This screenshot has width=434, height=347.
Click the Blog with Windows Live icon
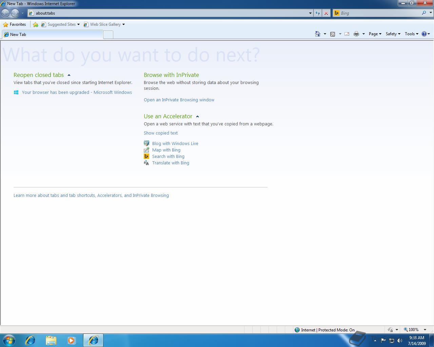[x=146, y=143]
